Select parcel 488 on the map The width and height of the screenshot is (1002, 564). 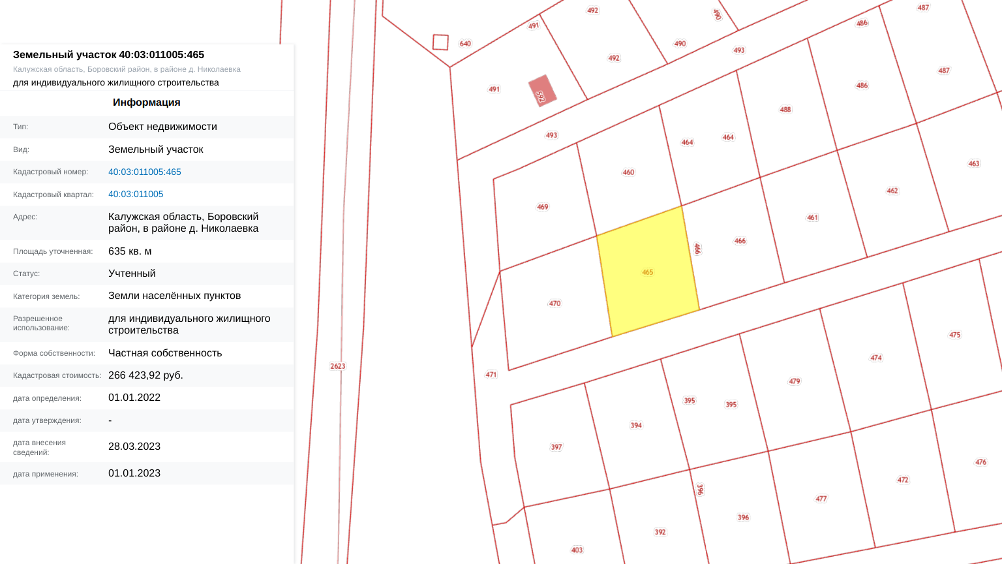click(x=785, y=110)
